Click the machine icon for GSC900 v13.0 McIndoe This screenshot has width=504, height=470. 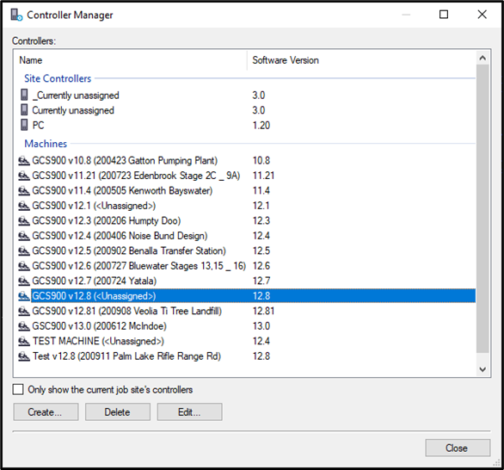24,326
